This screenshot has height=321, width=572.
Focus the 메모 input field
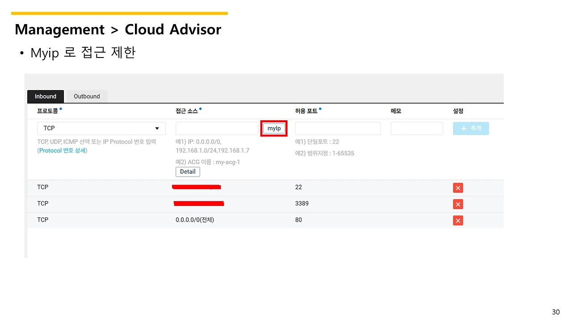(416, 128)
